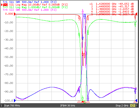Click the blue reference triangle at bottom left
Image resolution: width=139 pixels, height=108 pixels.
[x=15, y=100]
